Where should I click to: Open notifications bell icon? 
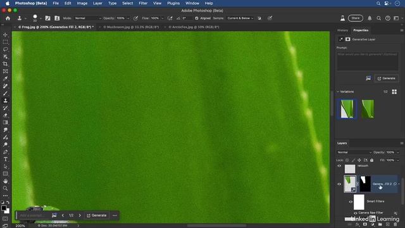(370, 18)
